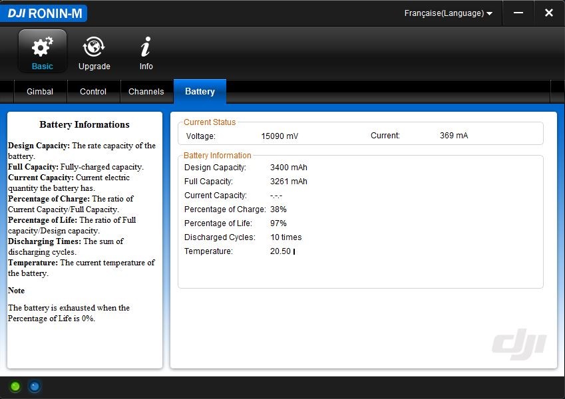Click the blue connection indicator light
The width and height of the screenshot is (565, 399).
point(35,387)
